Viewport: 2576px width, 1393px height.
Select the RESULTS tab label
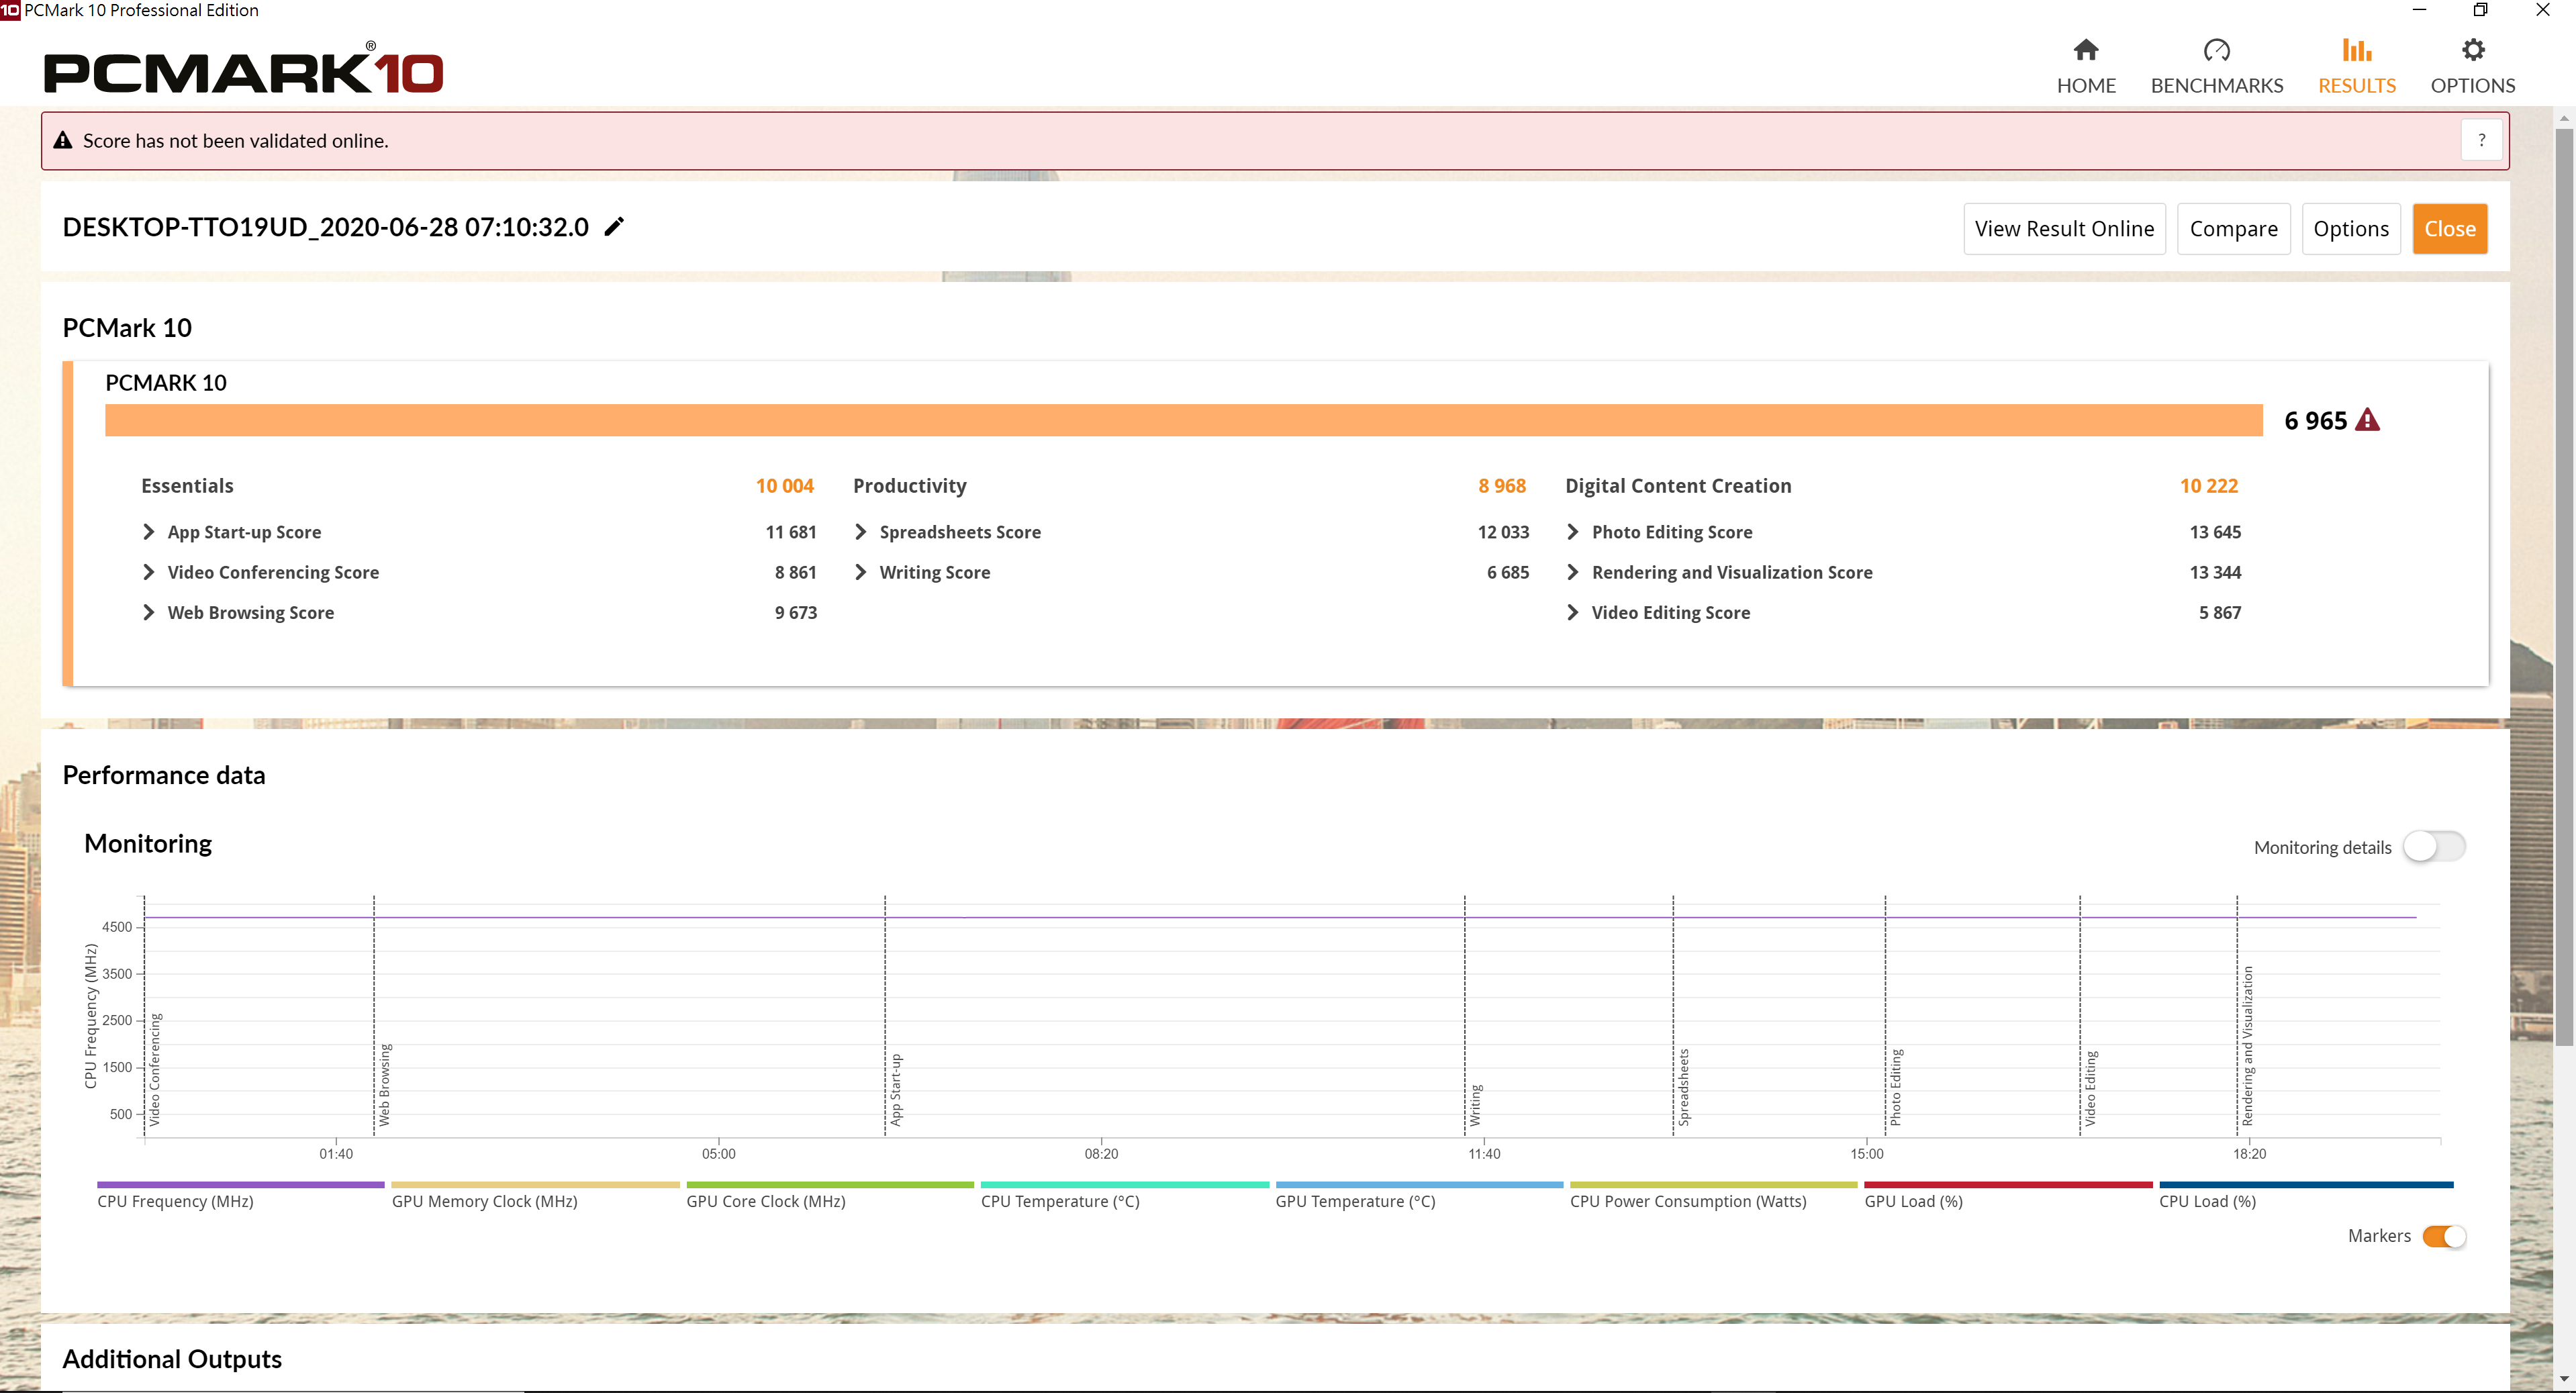[2357, 86]
